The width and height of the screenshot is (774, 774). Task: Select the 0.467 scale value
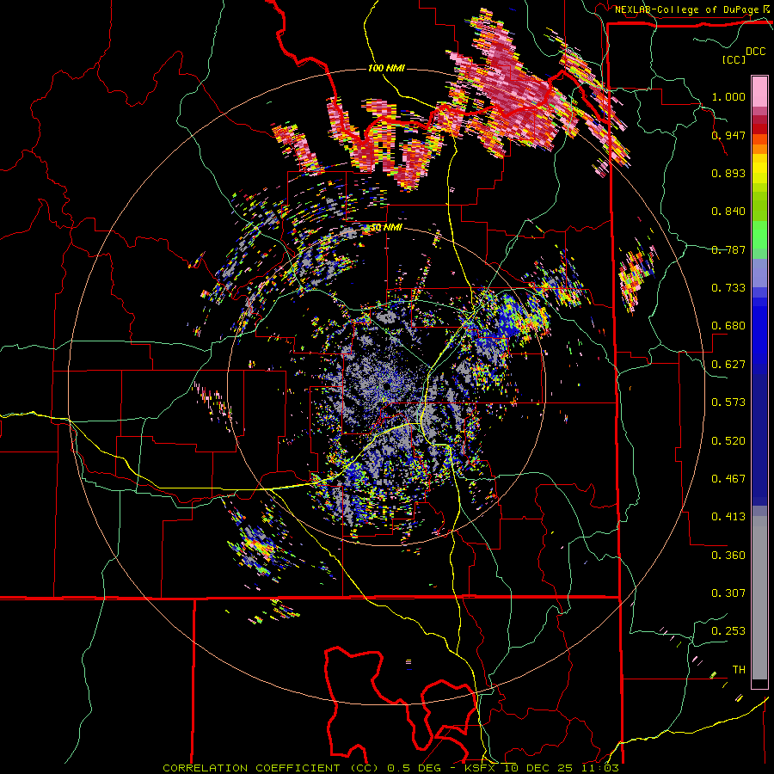728,479
